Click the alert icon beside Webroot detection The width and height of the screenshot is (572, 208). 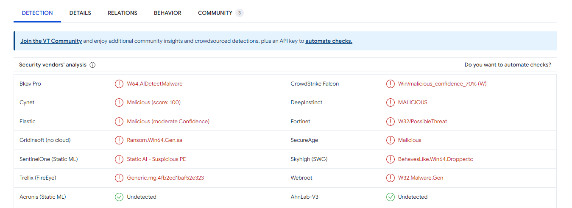390,178
